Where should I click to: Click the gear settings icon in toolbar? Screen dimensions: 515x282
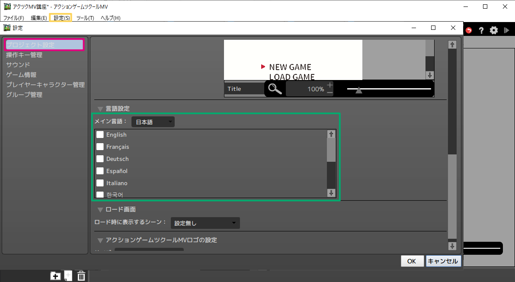coord(494,30)
